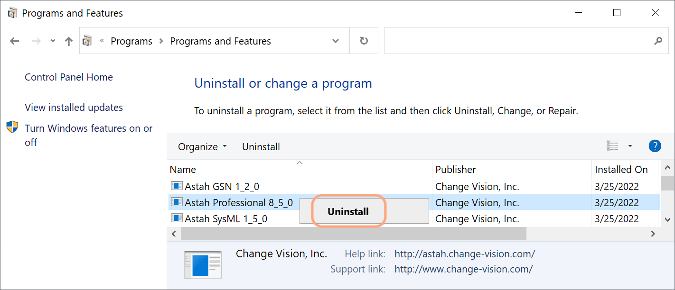This screenshot has height=290, width=675.
Task: Open View installed updates link
Action: pos(74,108)
